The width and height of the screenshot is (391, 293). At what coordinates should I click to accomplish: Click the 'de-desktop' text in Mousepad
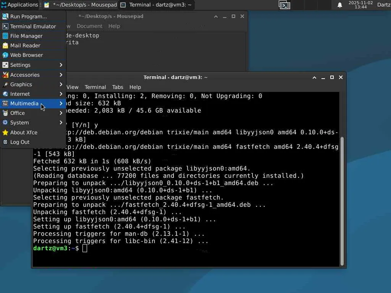click(x=82, y=35)
